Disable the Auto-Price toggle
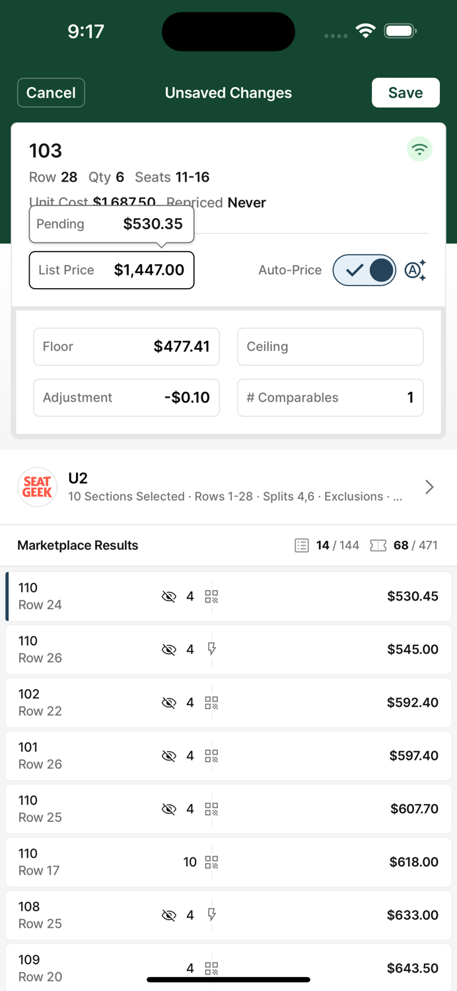The image size is (457, 991). [x=364, y=270]
